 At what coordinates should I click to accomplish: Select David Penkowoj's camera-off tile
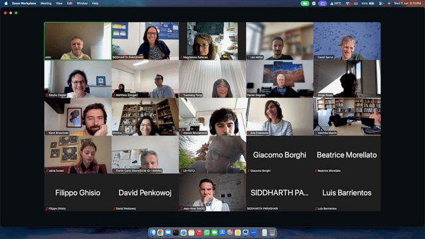[145, 193]
